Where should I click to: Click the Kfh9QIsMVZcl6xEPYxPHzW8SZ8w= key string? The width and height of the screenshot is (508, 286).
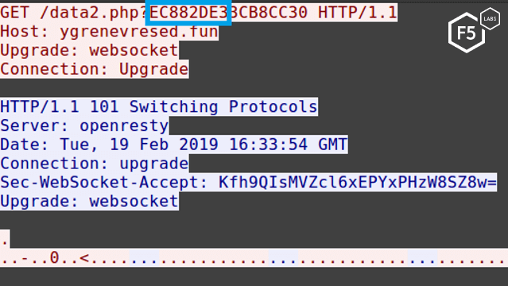click(x=358, y=182)
